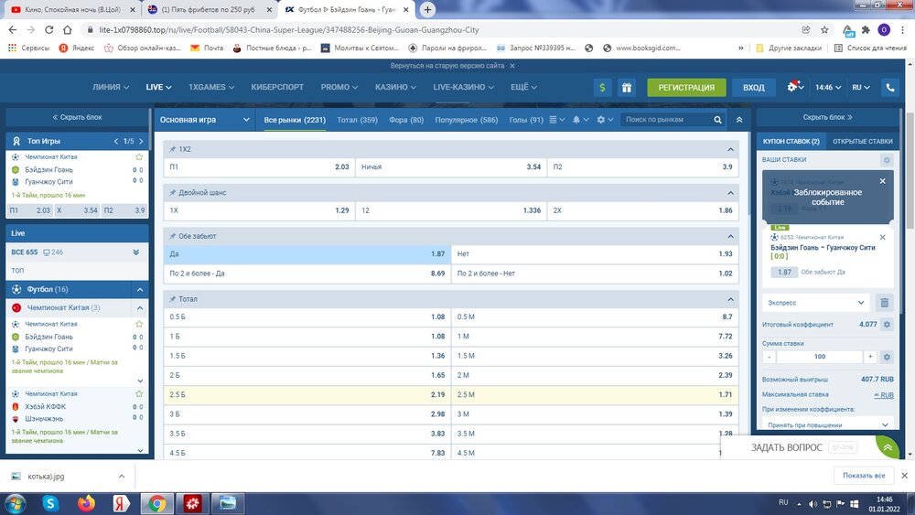Remove the Бэйдзин Гоань bet from slip
Image resolution: width=915 pixels, height=515 pixels.
coord(882,238)
